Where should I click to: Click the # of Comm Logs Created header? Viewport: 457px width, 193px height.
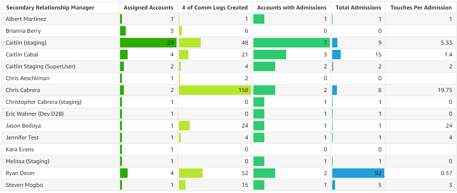pyautogui.click(x=215, y=8)
